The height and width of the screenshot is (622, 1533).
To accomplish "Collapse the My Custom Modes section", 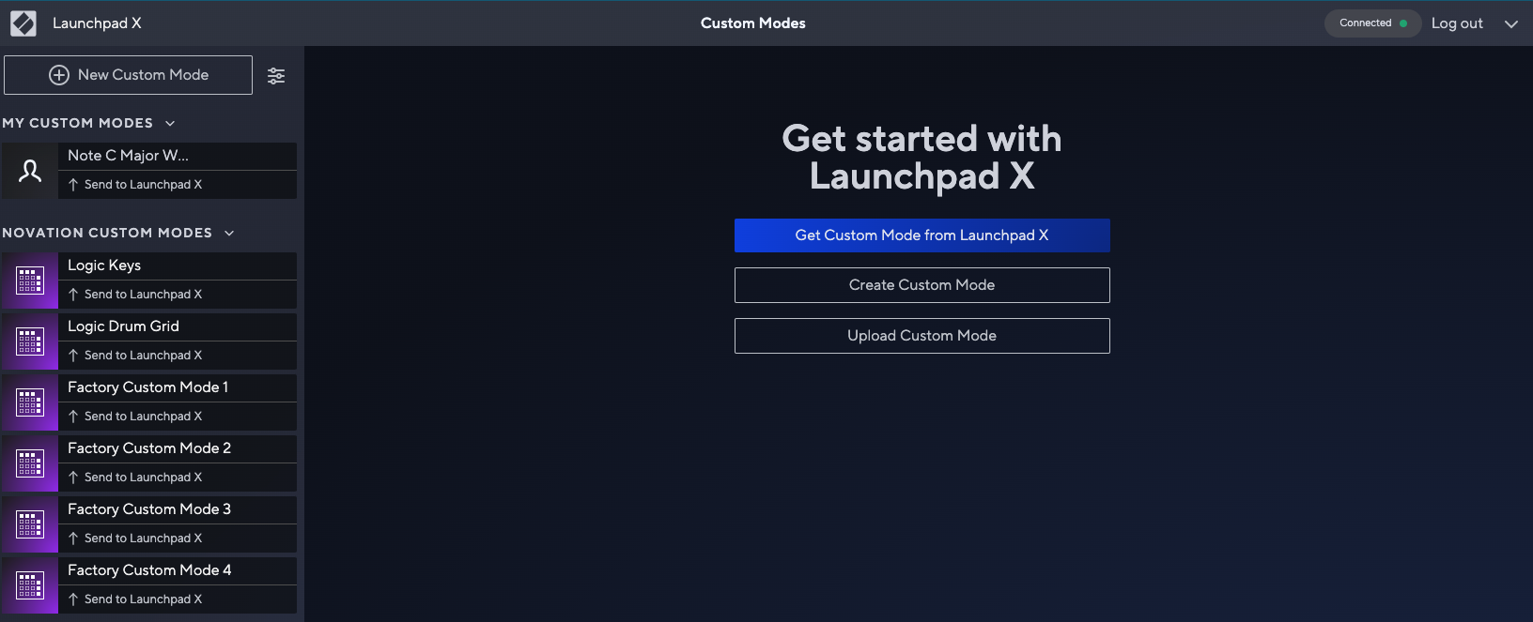I will [170, 123].
